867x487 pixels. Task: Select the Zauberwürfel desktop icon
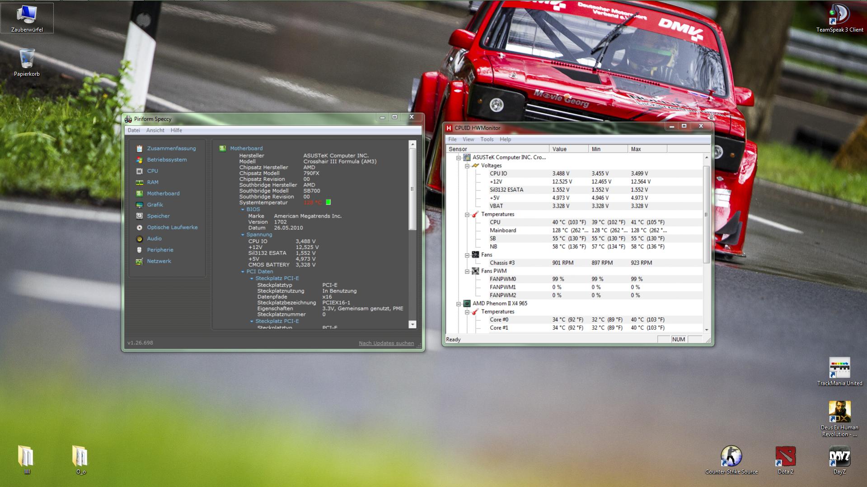pyautogui.click(x=27, y=18)
